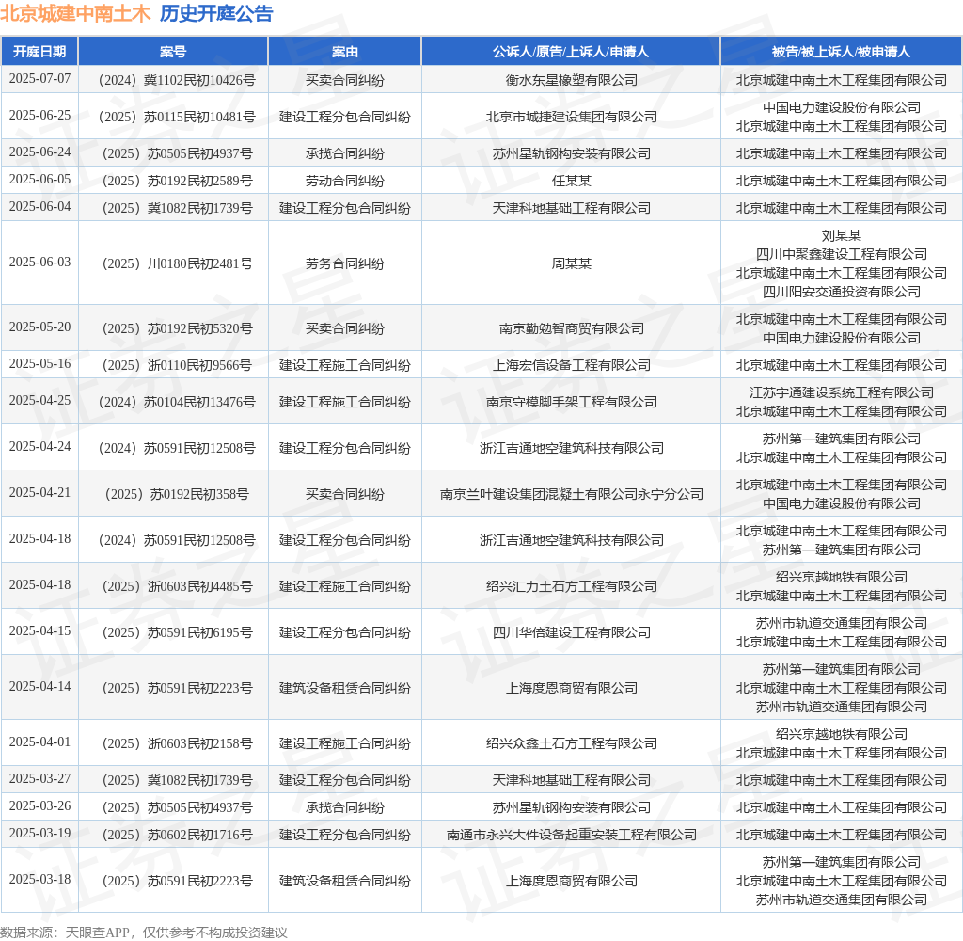Click the 被告/被上诉人/被申请人 column header

tap(841, 52)
